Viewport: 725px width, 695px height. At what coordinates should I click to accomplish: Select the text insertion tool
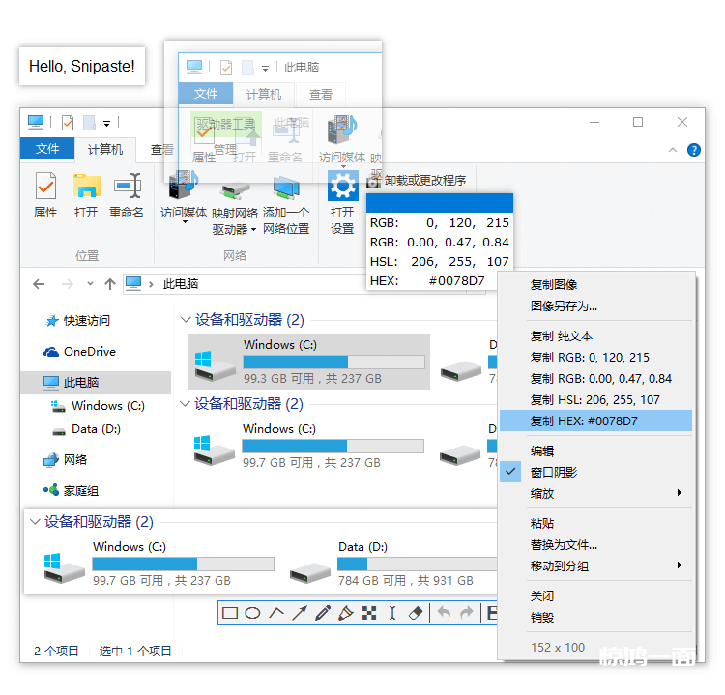coord(392,613)
